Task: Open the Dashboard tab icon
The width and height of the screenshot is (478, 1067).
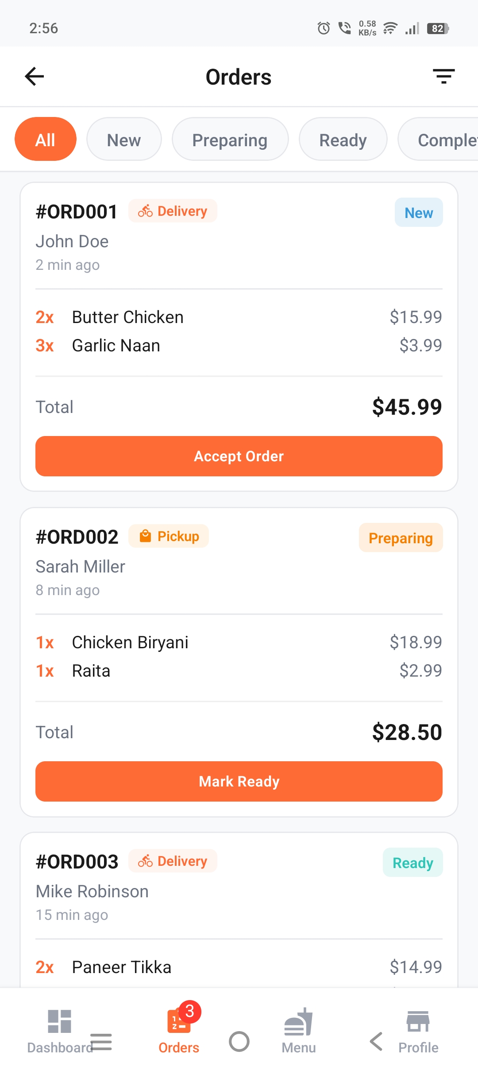Action: click(59, 1021)
